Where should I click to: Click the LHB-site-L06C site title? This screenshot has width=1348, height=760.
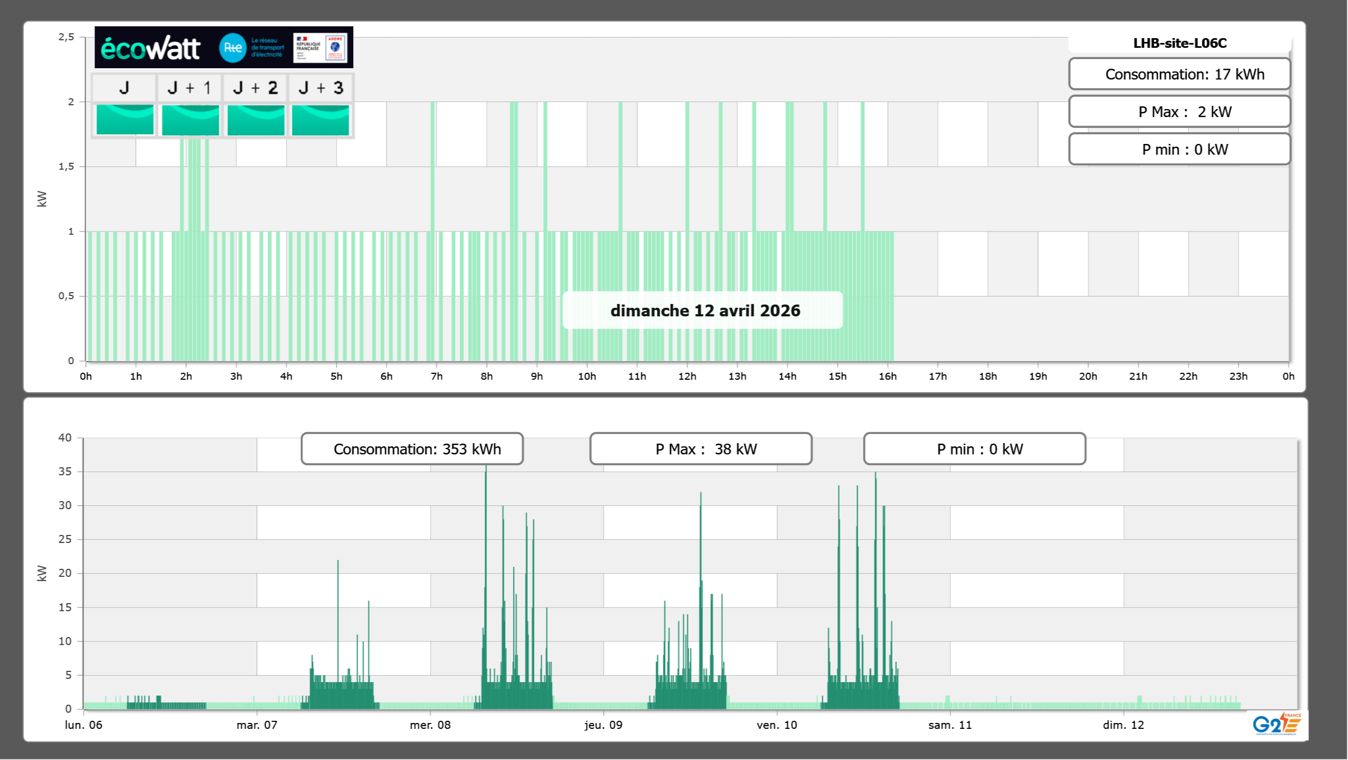pos(1179,43)
